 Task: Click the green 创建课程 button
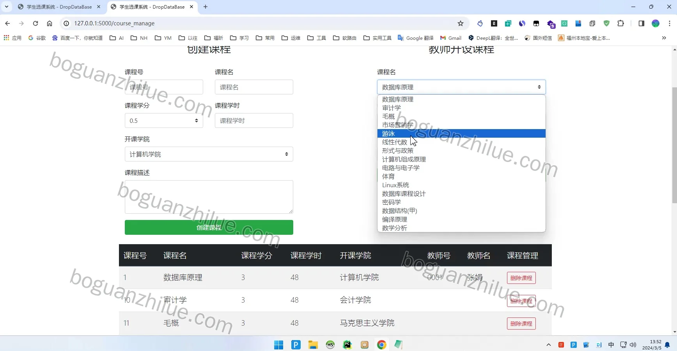pyautogui.click(x=209, y=227)
